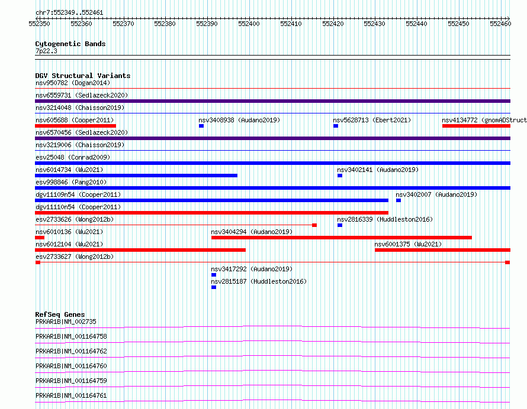Click the DGV Structural Variants track heading
Screen dimensions: 527x409
coord(83,76)
